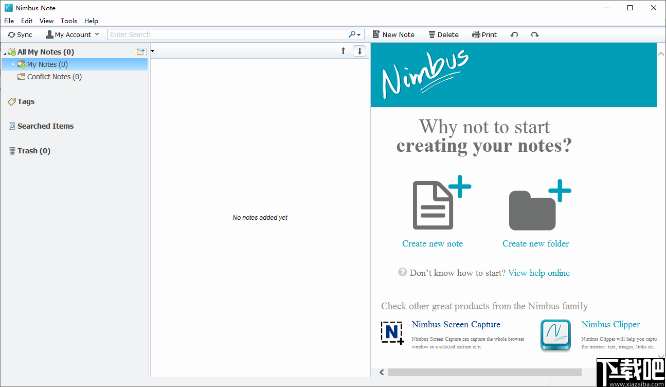Click the Sync toolbar button
The height and width of the screenshot is (387, 666).
pos(20,34)
